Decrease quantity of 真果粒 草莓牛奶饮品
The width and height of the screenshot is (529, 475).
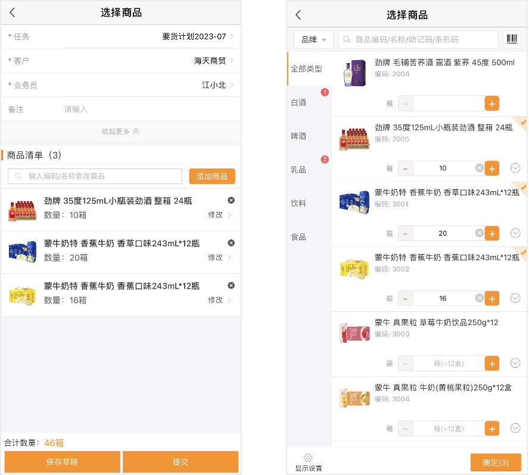pyautogui.click(x=406, y=364)
